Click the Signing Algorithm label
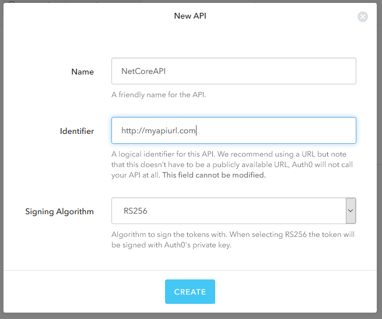Screen dimensions: 382x319 coord(59,211)
